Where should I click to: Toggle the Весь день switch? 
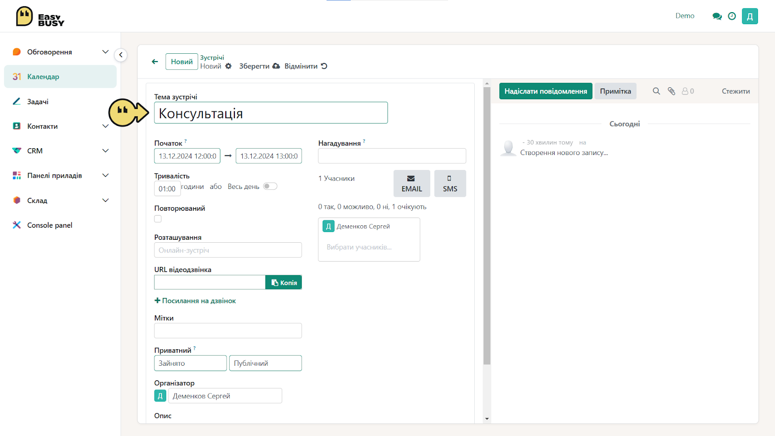tap(270, 187)
